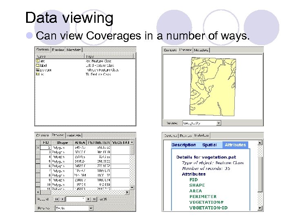This screenshot has width=294, height=220.
Task: Click the Shape column header in table
Action: tap(62, 143)
